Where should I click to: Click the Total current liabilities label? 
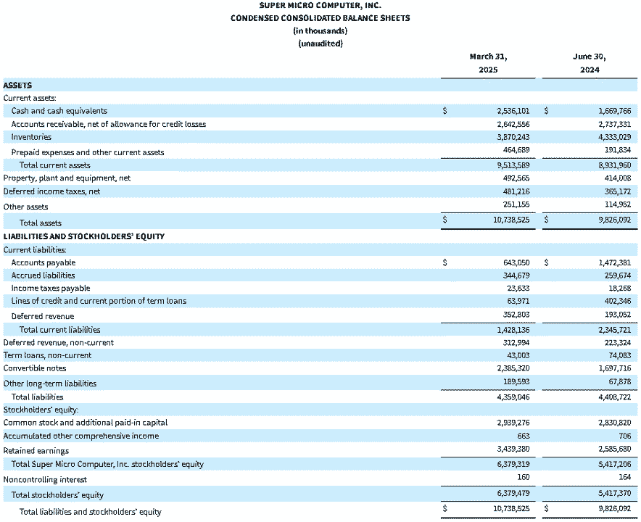pos(59,329)
